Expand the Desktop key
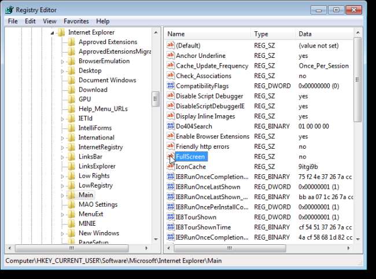Viewport: 376px width, 279px height. pos(62,71)
